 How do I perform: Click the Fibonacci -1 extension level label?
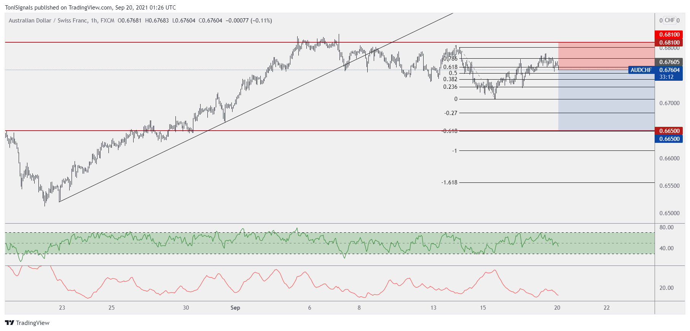(454, 151)
